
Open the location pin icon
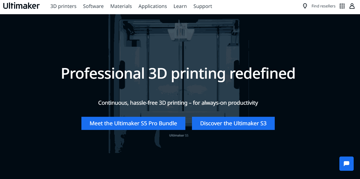click(305, 6)
